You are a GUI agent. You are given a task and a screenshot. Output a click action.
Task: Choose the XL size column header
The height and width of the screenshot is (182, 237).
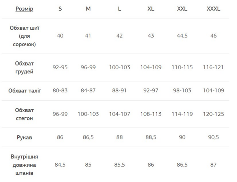pyautogui.click(x=151, y=9)
